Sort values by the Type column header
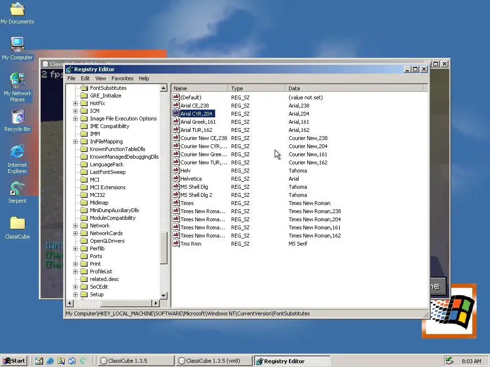Image resolution: width=490 pixels, height=367 pixels. pos(256,88)
